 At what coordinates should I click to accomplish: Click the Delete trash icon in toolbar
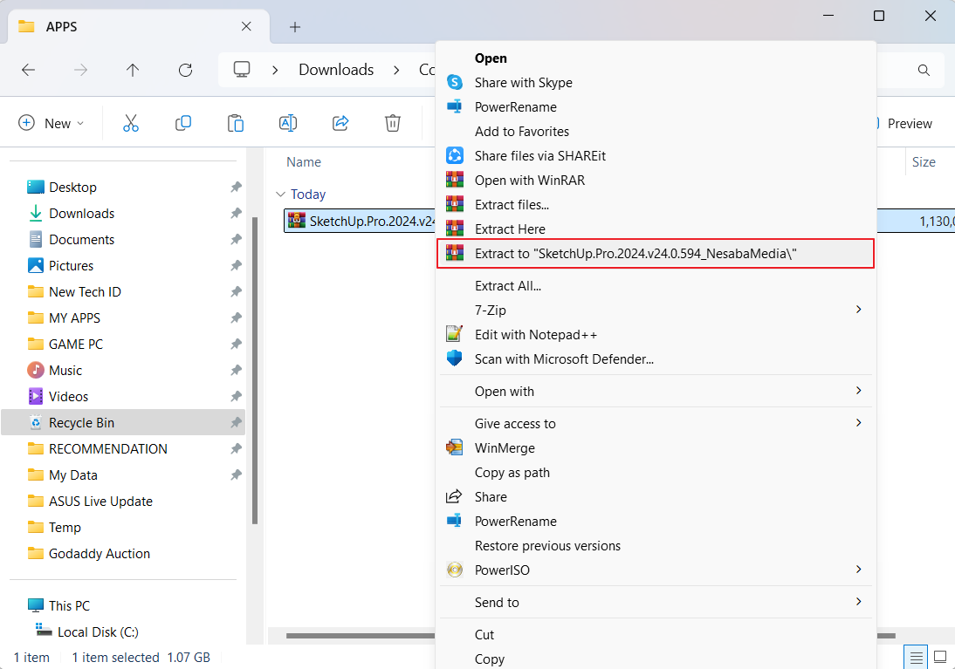[x=393, y=123]
